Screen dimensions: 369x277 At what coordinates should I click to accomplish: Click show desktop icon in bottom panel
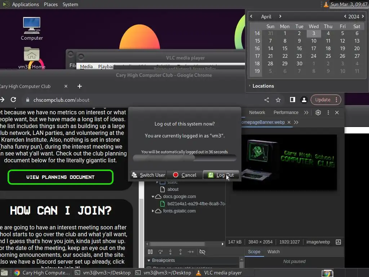pyautogui.click(x=4, y=273)
